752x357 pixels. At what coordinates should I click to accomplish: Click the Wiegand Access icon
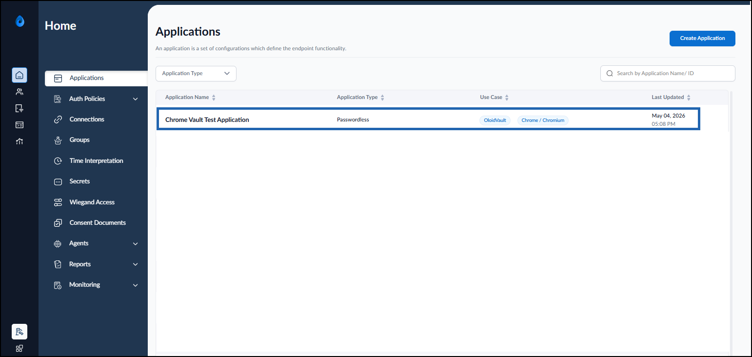coord(58,202)
